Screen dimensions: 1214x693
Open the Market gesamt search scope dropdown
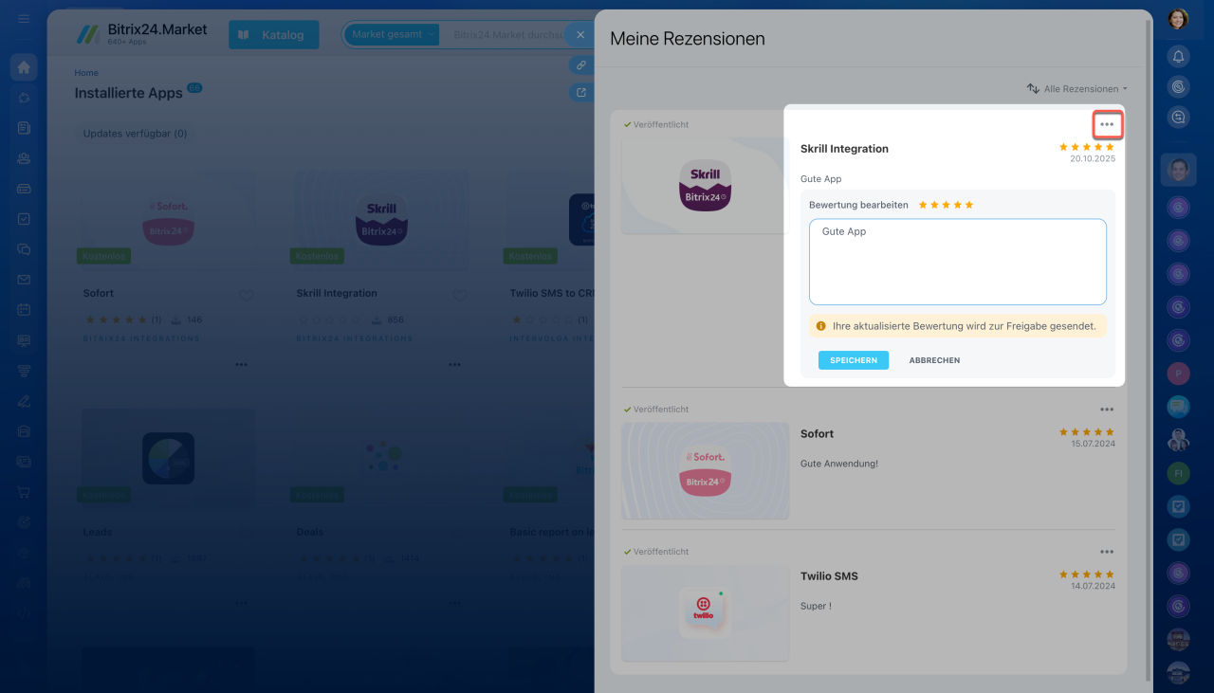[x=391, y=35]
